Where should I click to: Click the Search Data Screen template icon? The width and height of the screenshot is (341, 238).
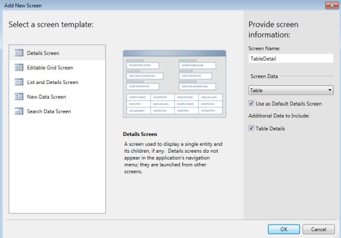19,111
